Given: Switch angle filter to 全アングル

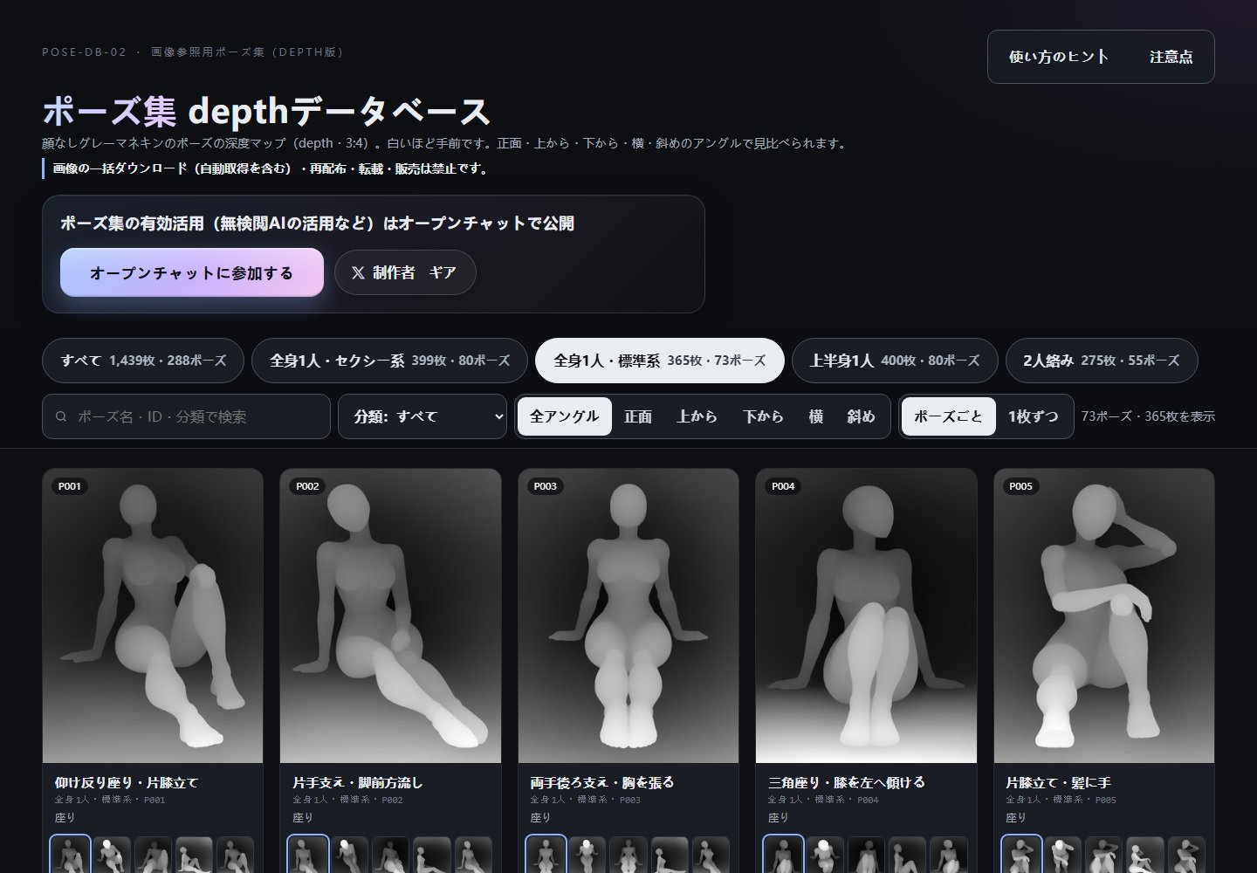Looking at the screenshot, I should (x=564, y=416).
